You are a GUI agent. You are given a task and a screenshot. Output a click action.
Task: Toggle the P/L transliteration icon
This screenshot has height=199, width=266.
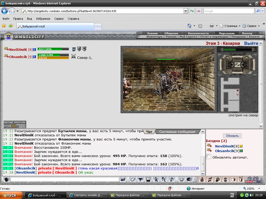coord(164,179)
